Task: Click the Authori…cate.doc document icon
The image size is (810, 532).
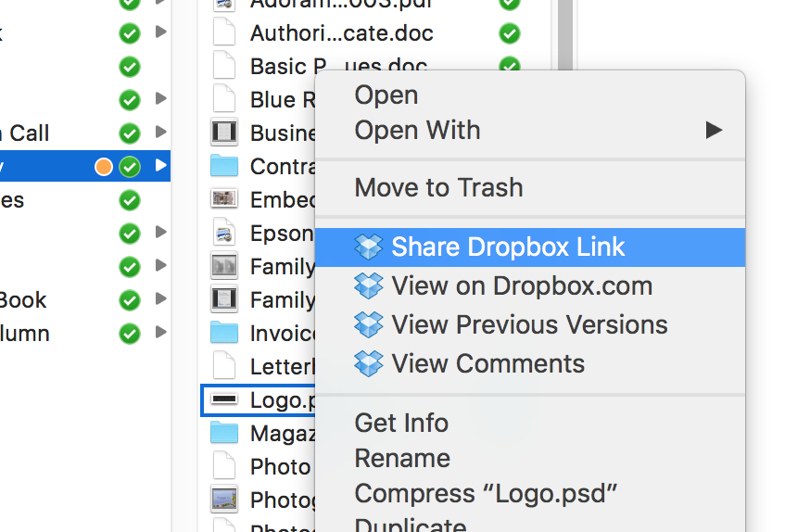Action: pyautogui.click(x=224, y=32)
